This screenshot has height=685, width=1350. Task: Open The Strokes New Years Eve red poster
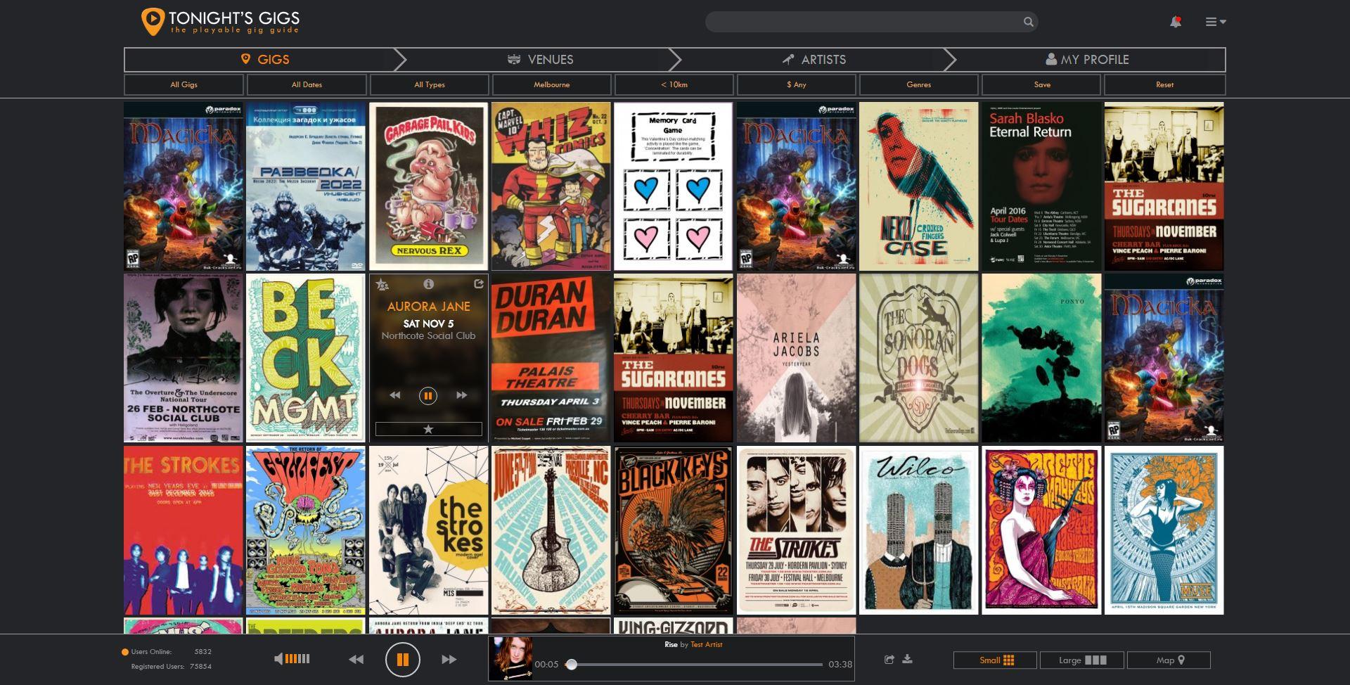pos(184,530)
